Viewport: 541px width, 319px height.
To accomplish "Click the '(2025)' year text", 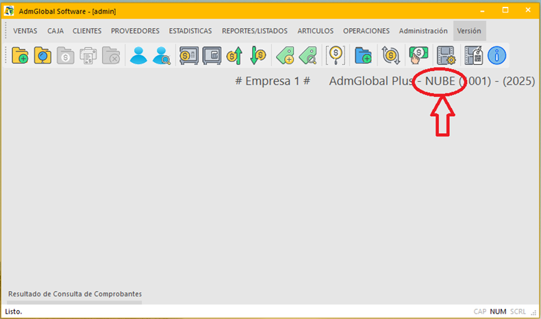I will click(518, 81).
